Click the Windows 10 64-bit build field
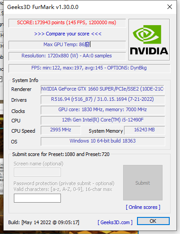 [103, 141]
